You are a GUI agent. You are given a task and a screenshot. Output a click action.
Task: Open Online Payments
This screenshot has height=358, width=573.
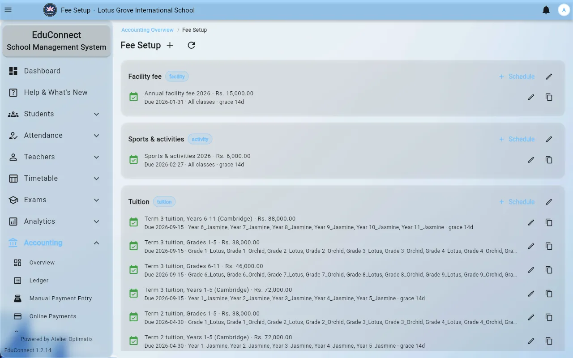(56, 316)
